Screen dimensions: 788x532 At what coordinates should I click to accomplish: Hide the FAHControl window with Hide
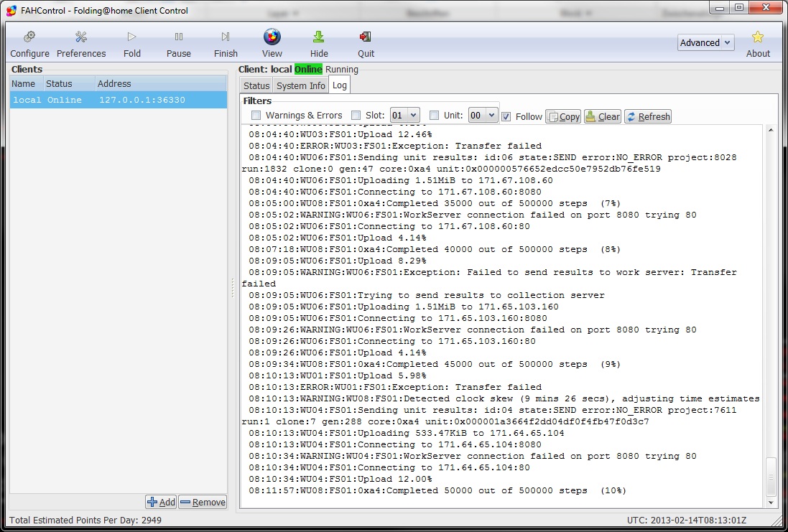[x=319, y=44]
